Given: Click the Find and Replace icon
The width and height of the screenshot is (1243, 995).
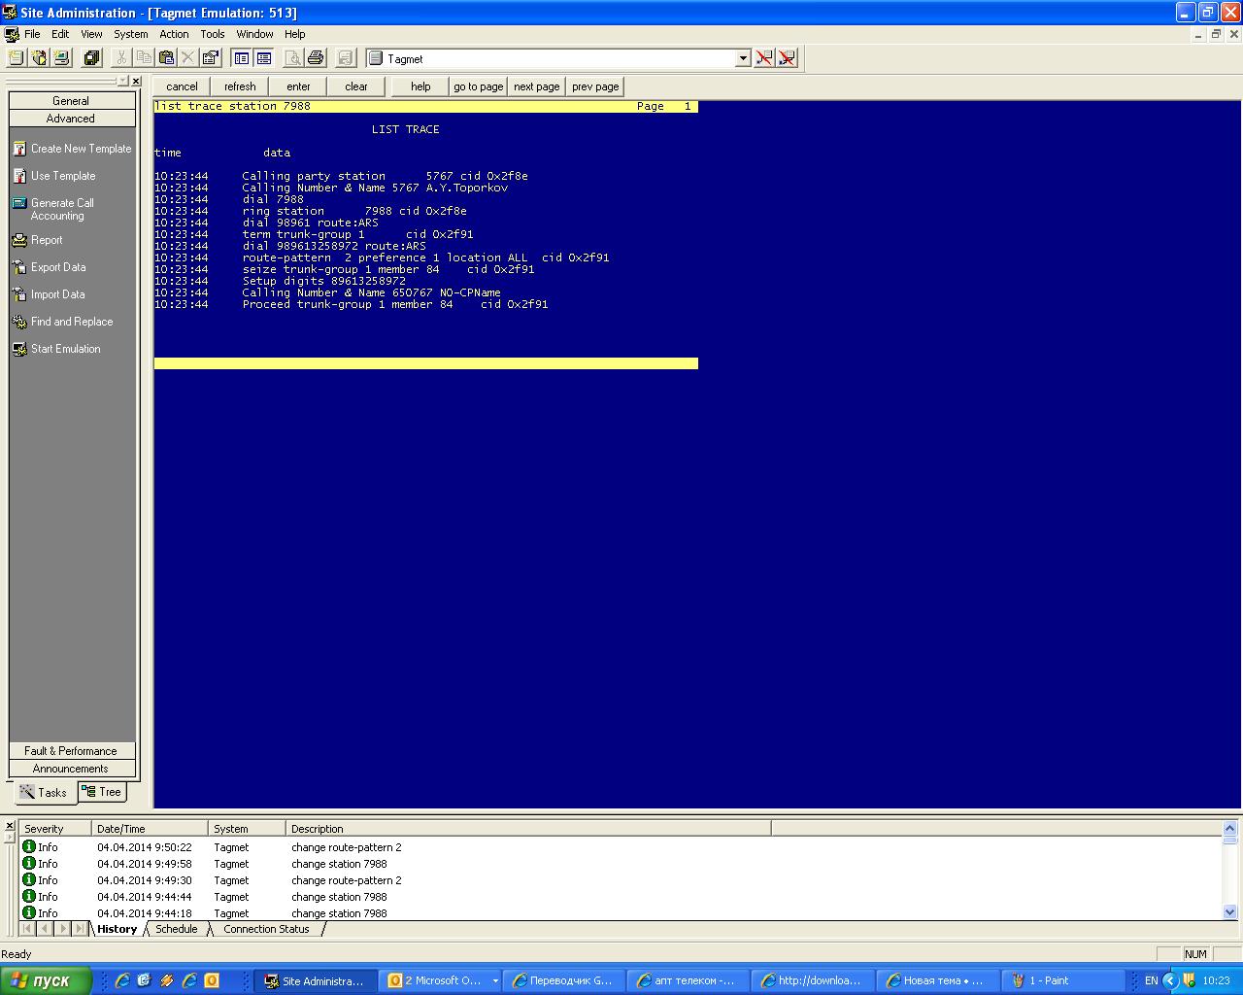Looking at the screenshot, I should [19, 322].
